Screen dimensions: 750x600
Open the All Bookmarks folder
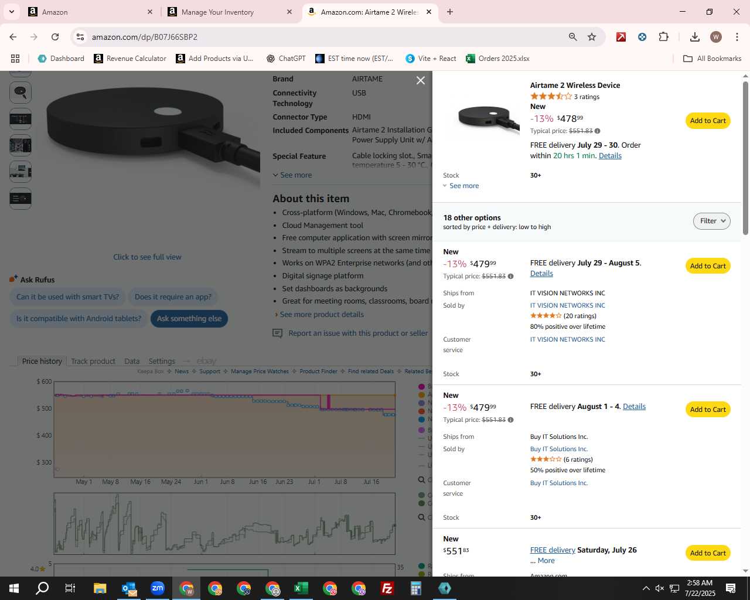(712, 59)
